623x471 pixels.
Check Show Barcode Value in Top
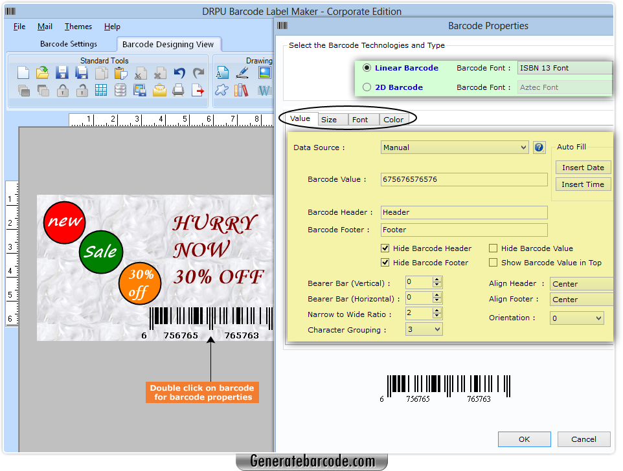pos(493,263)
